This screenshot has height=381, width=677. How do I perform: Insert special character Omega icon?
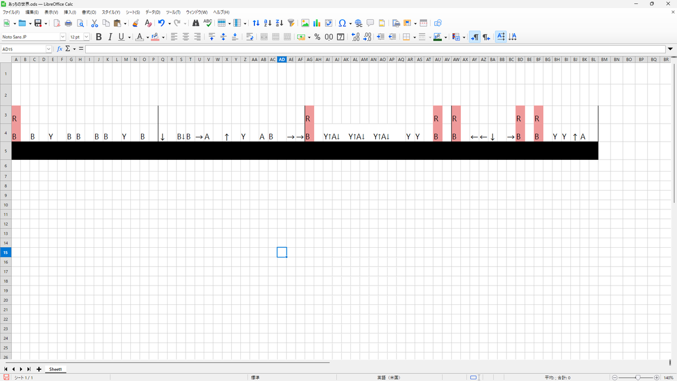pyautogui.click(x=342, y=23)
